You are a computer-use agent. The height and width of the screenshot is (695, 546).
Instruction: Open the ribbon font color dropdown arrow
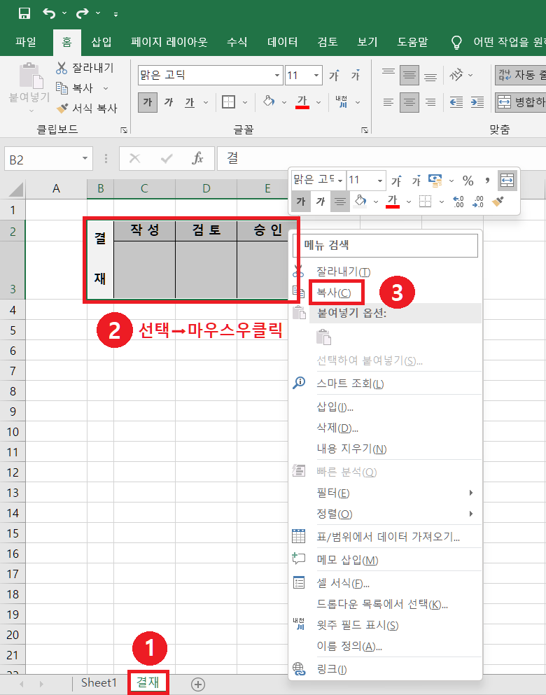click(x=318, y=103)
